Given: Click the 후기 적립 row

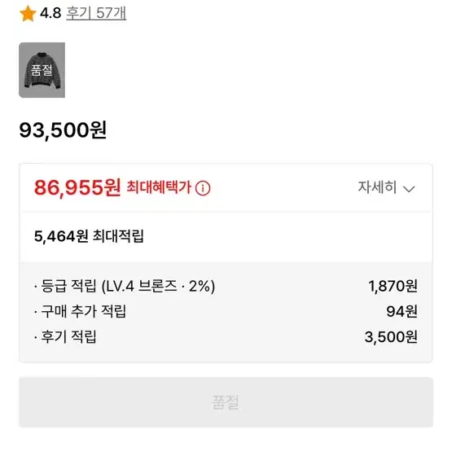Looking at the screenshot, I should click(226, 336).
